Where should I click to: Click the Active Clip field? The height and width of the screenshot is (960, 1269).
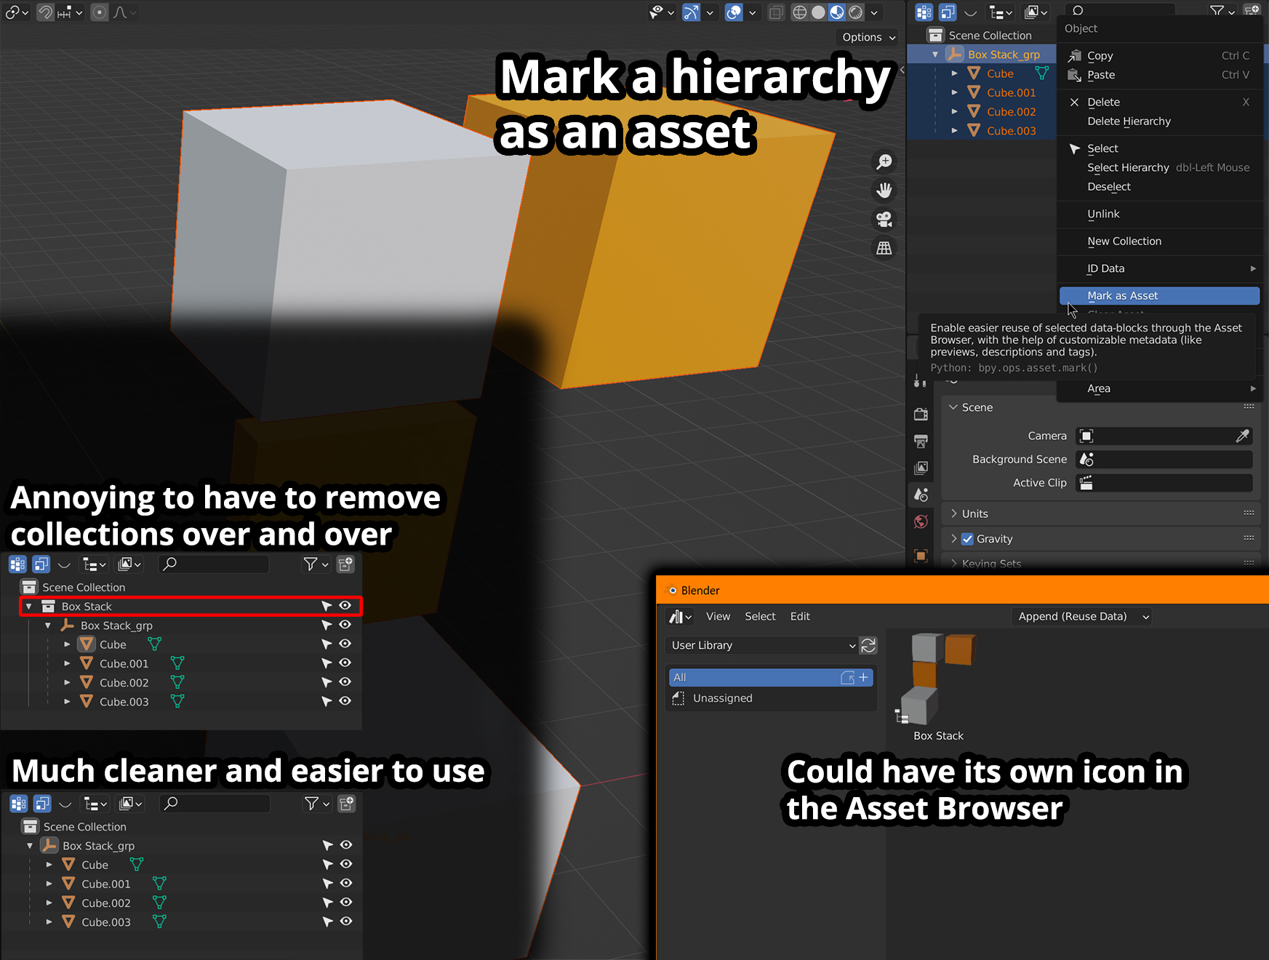1164,483
